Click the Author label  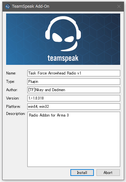coord(12,90)
